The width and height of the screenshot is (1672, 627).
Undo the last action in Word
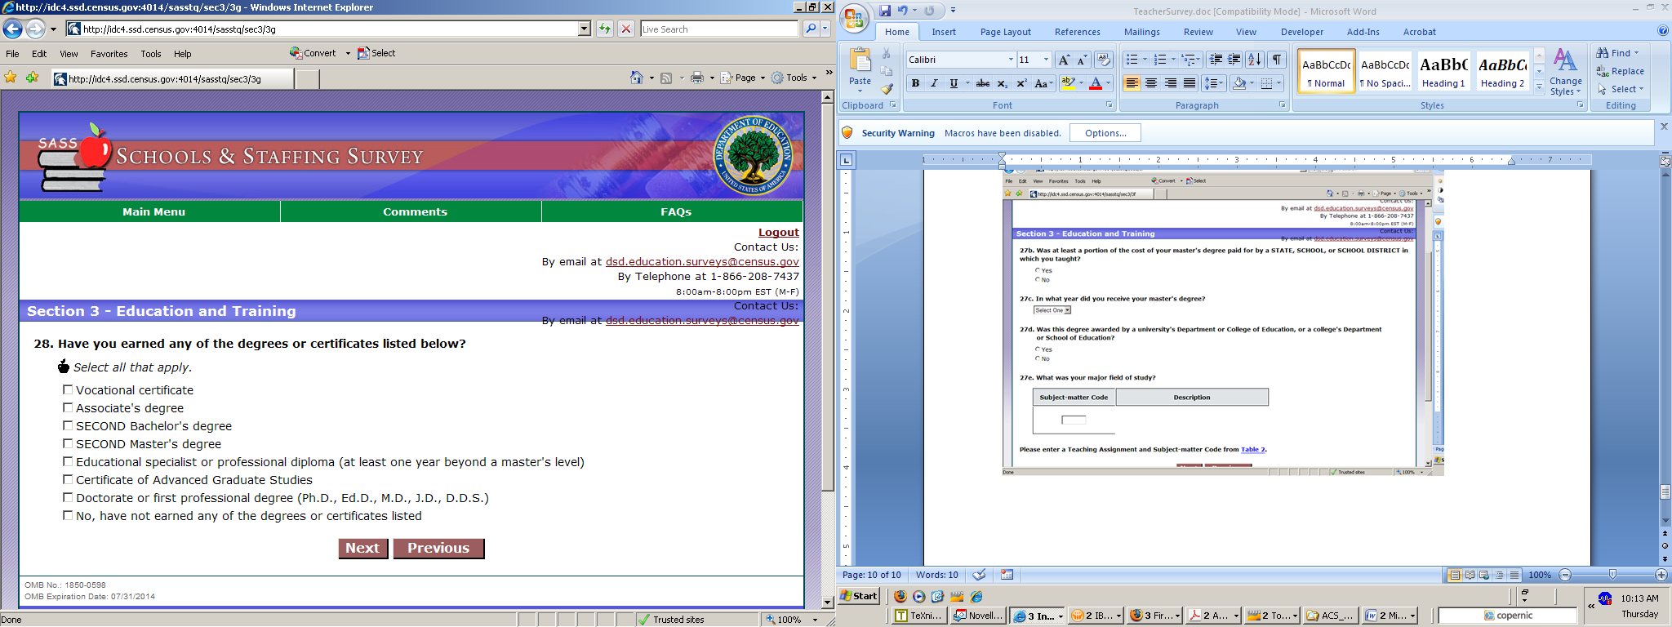pyautogui.click(x=903, y=11)
